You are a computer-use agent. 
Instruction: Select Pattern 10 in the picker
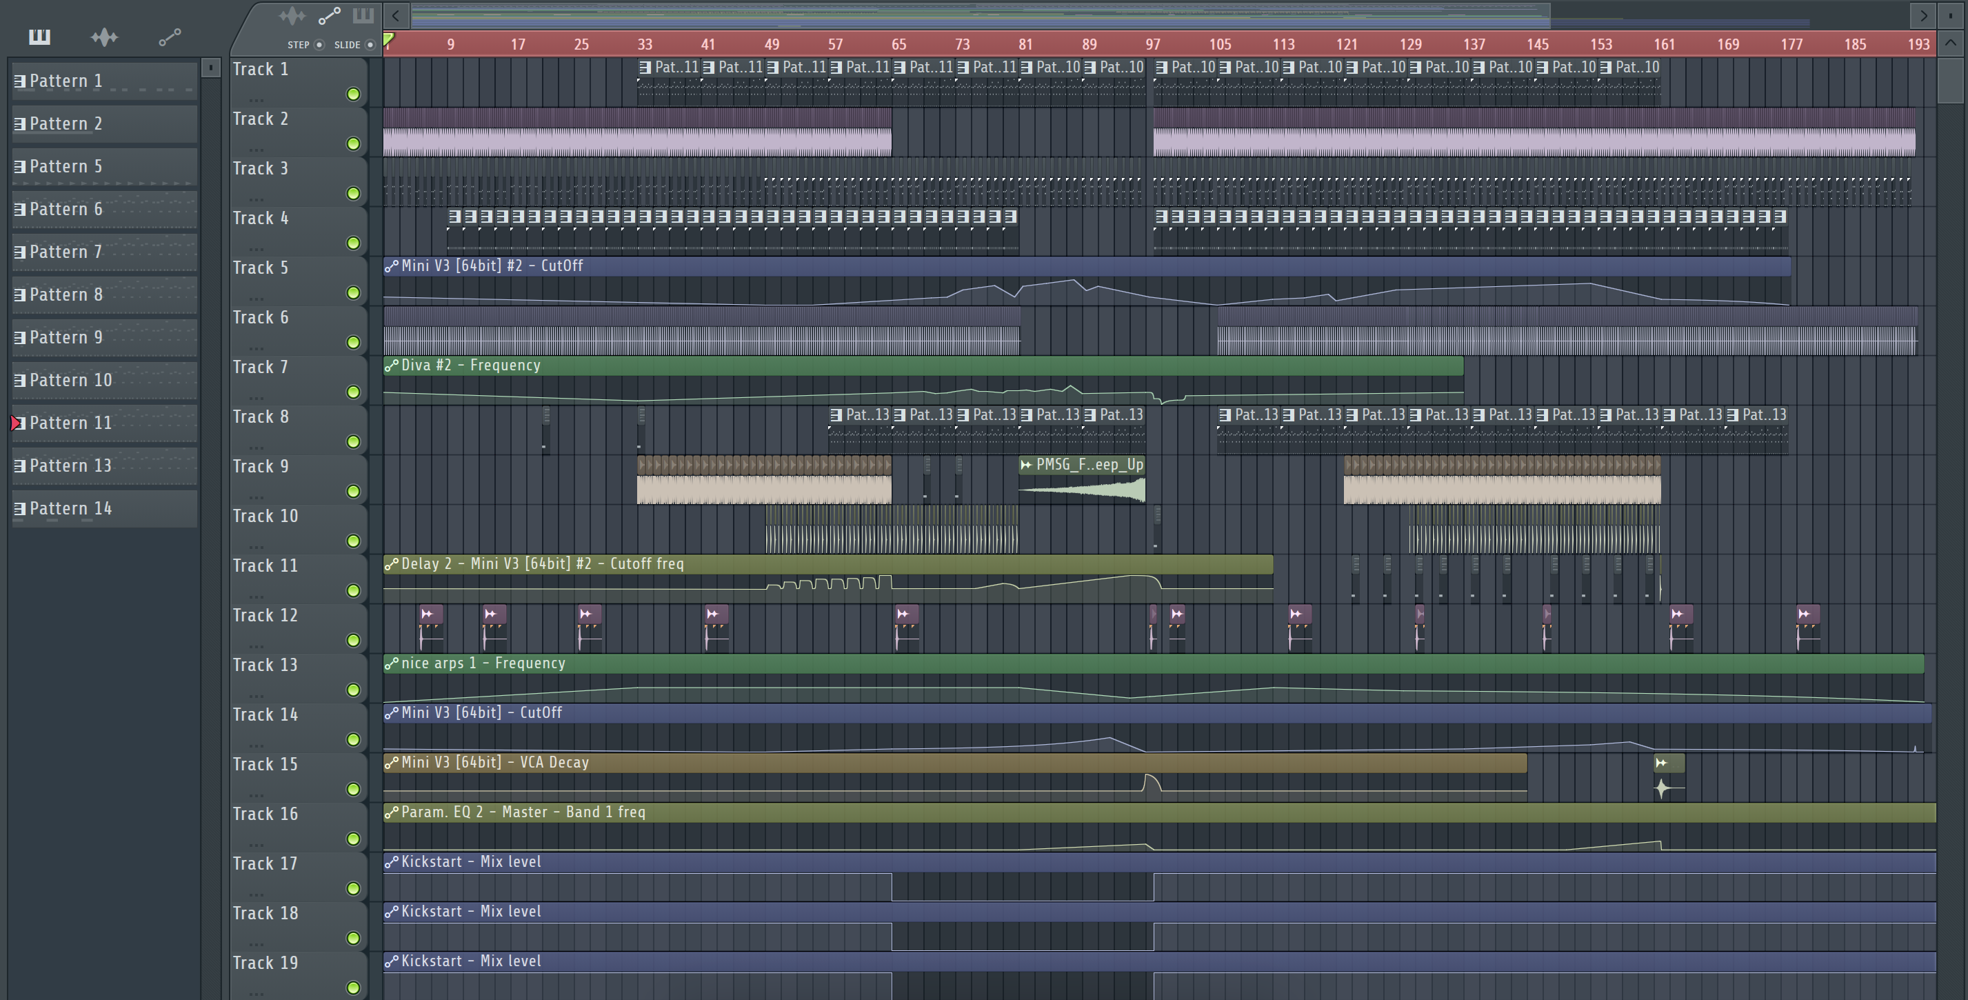pos(105,381)
